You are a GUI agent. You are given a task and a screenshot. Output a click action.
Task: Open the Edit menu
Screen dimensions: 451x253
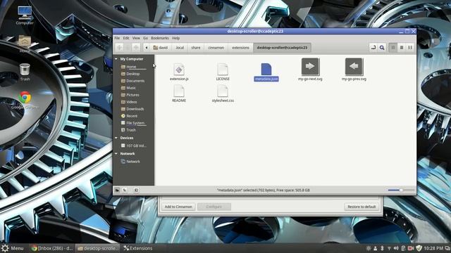point(126,38)
